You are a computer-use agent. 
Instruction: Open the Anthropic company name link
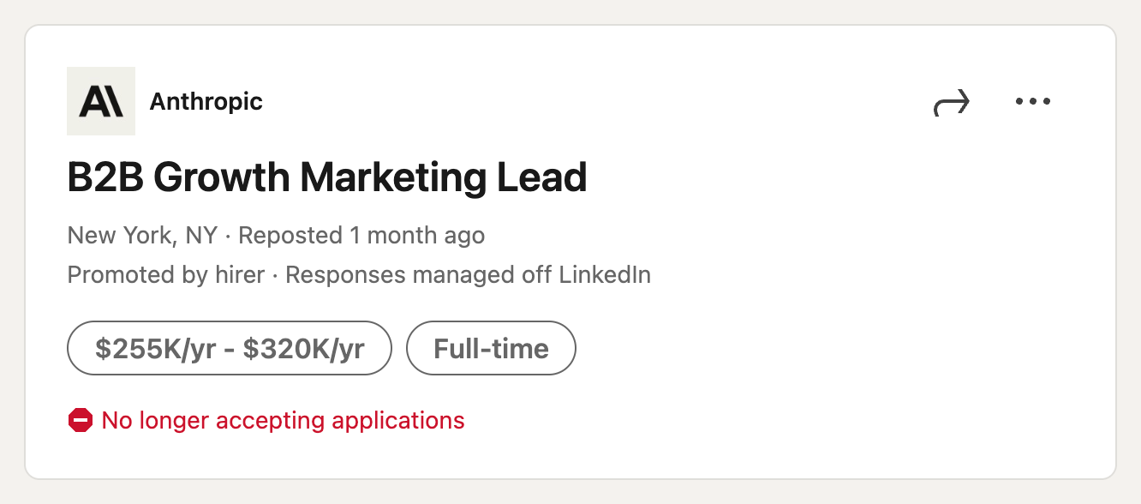tap(206, 102)
